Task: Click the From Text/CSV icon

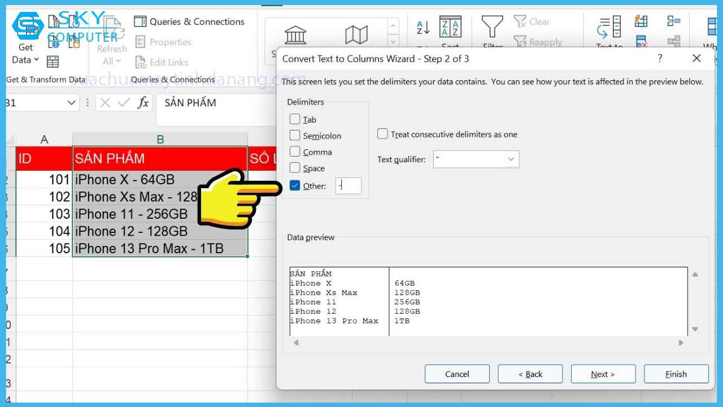Action: (54, 22)
